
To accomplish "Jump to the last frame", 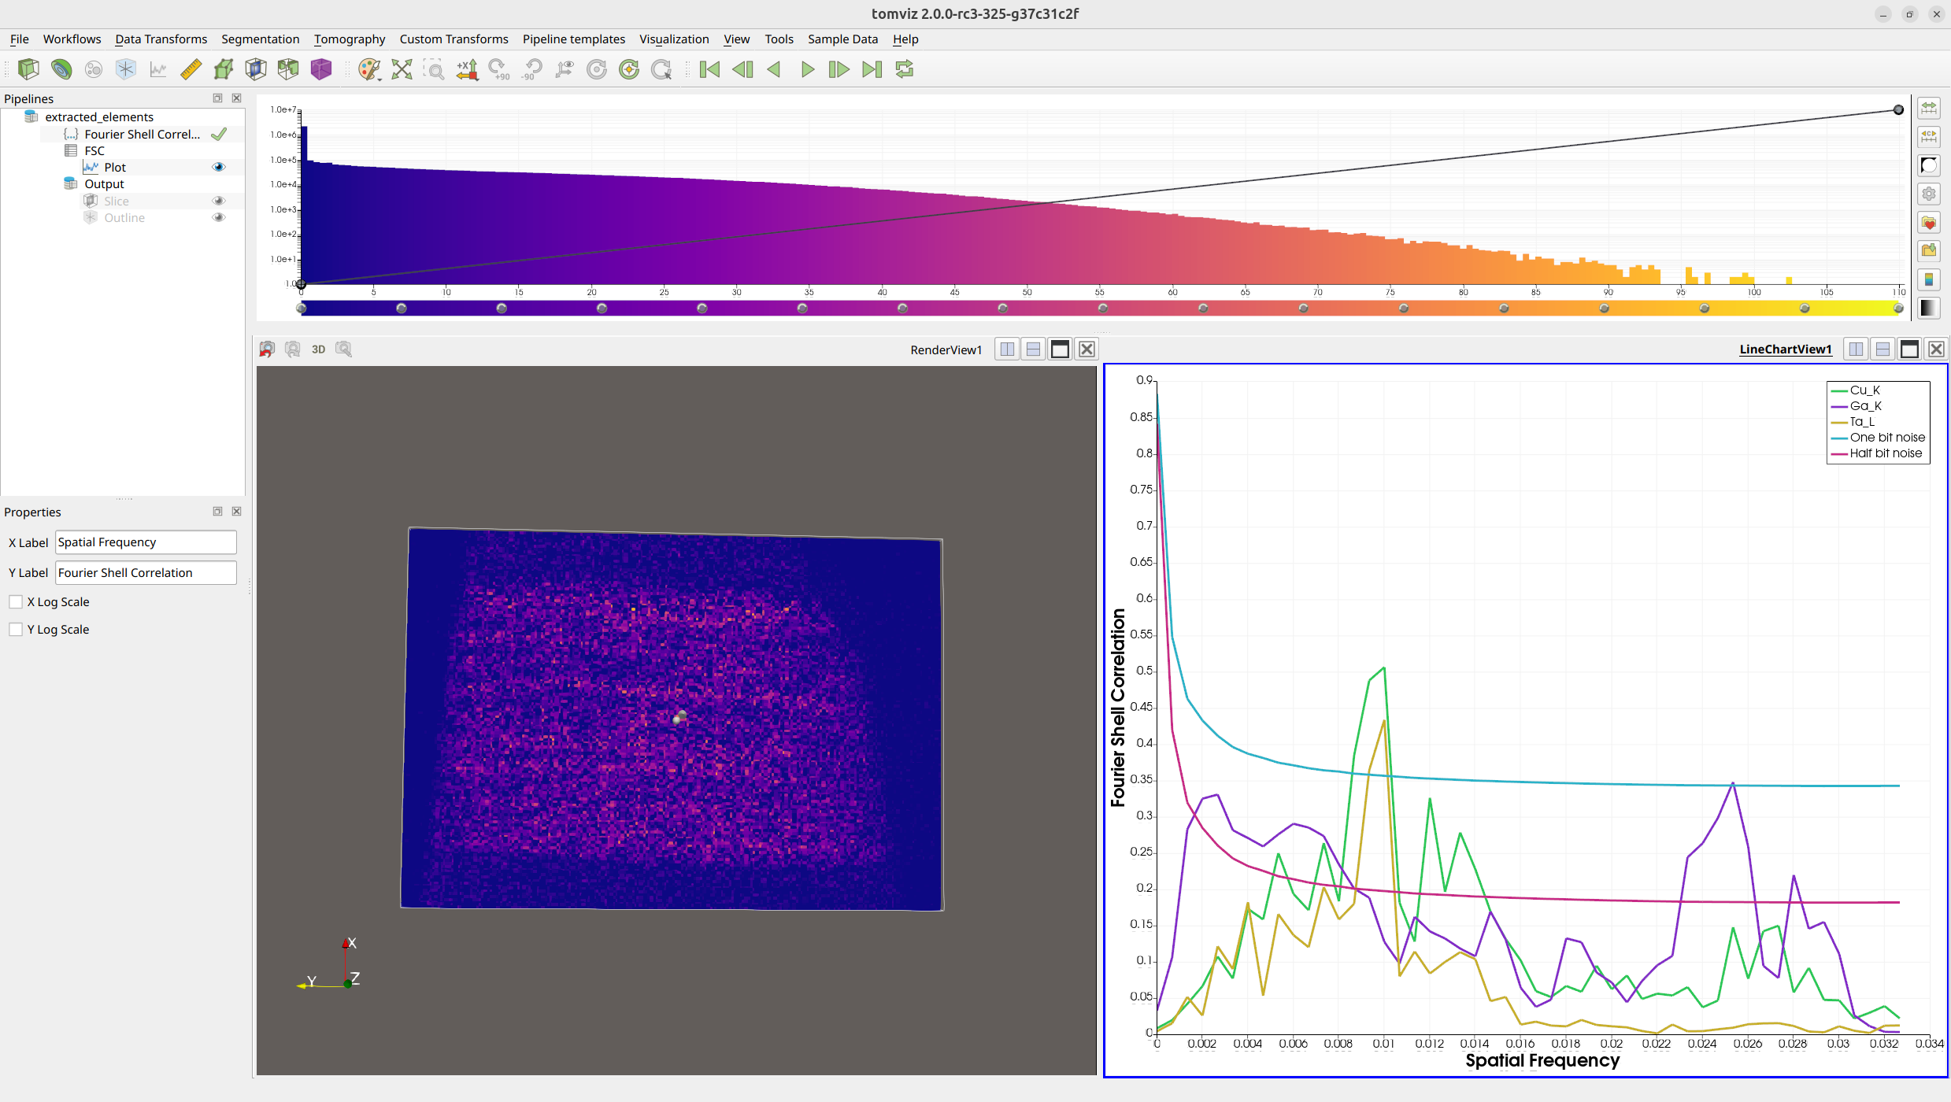I will [872, 69].
